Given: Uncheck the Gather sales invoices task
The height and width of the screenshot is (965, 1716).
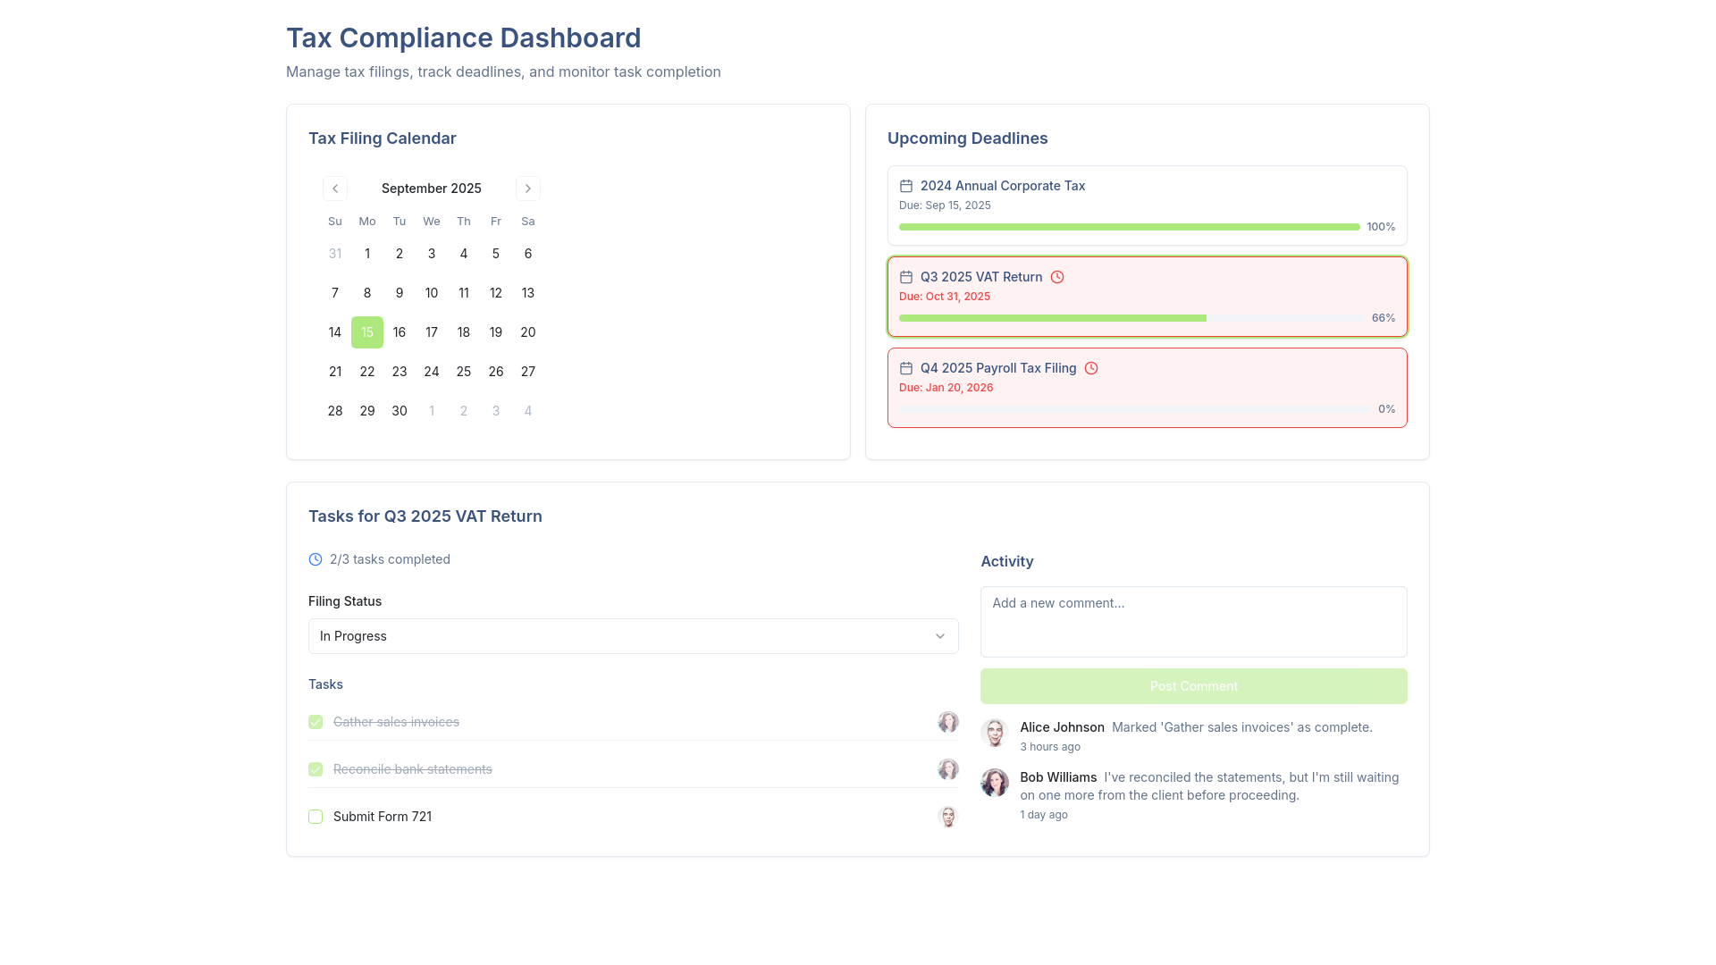Looking at the screenshot, I should (x=315, y=722).
